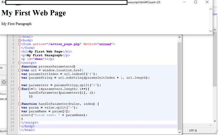Close the browser window
Image resolution: width=218 pixels, height=135 pixels.
207,2
